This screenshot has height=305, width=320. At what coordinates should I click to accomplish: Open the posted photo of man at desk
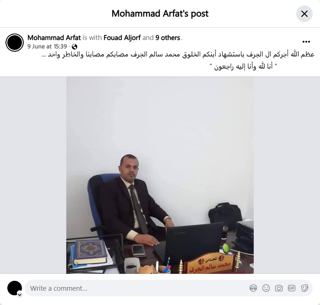[160, 175]
